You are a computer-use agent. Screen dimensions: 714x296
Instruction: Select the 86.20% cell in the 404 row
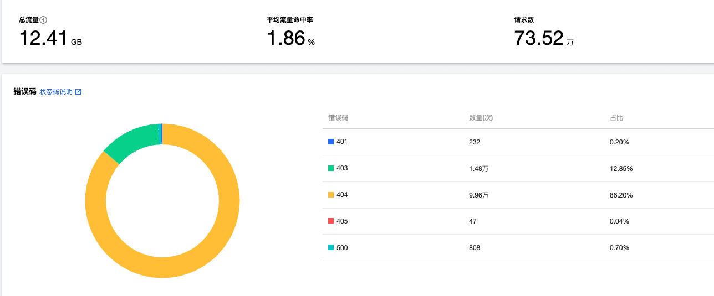pyautogui.click(x=621, y=195)
